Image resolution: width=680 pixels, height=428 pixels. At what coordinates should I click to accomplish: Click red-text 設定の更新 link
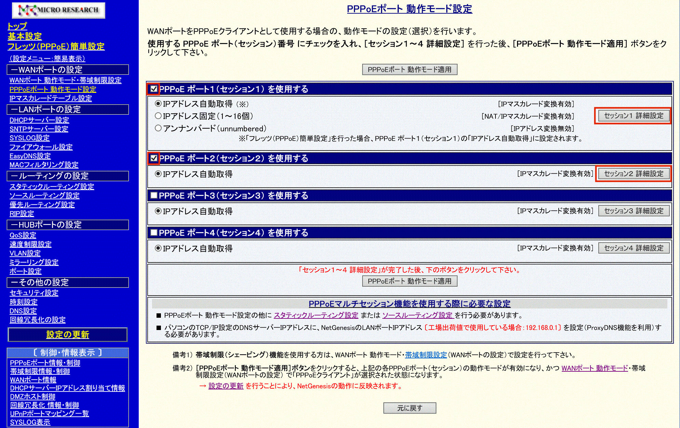[226, 386]
